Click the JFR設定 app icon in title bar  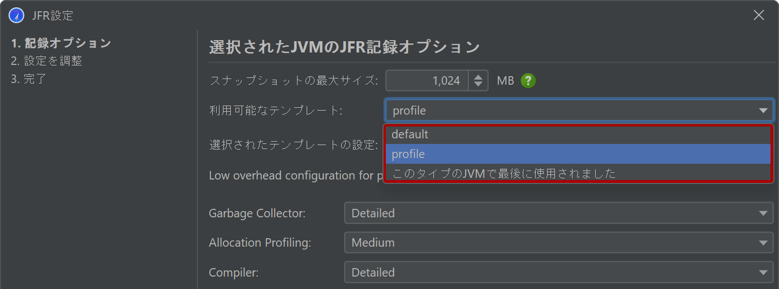click(16, 15)
